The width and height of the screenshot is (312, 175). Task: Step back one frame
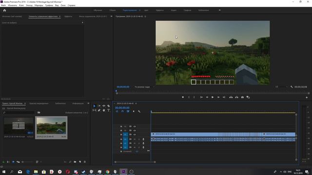[x=207, y=97]
